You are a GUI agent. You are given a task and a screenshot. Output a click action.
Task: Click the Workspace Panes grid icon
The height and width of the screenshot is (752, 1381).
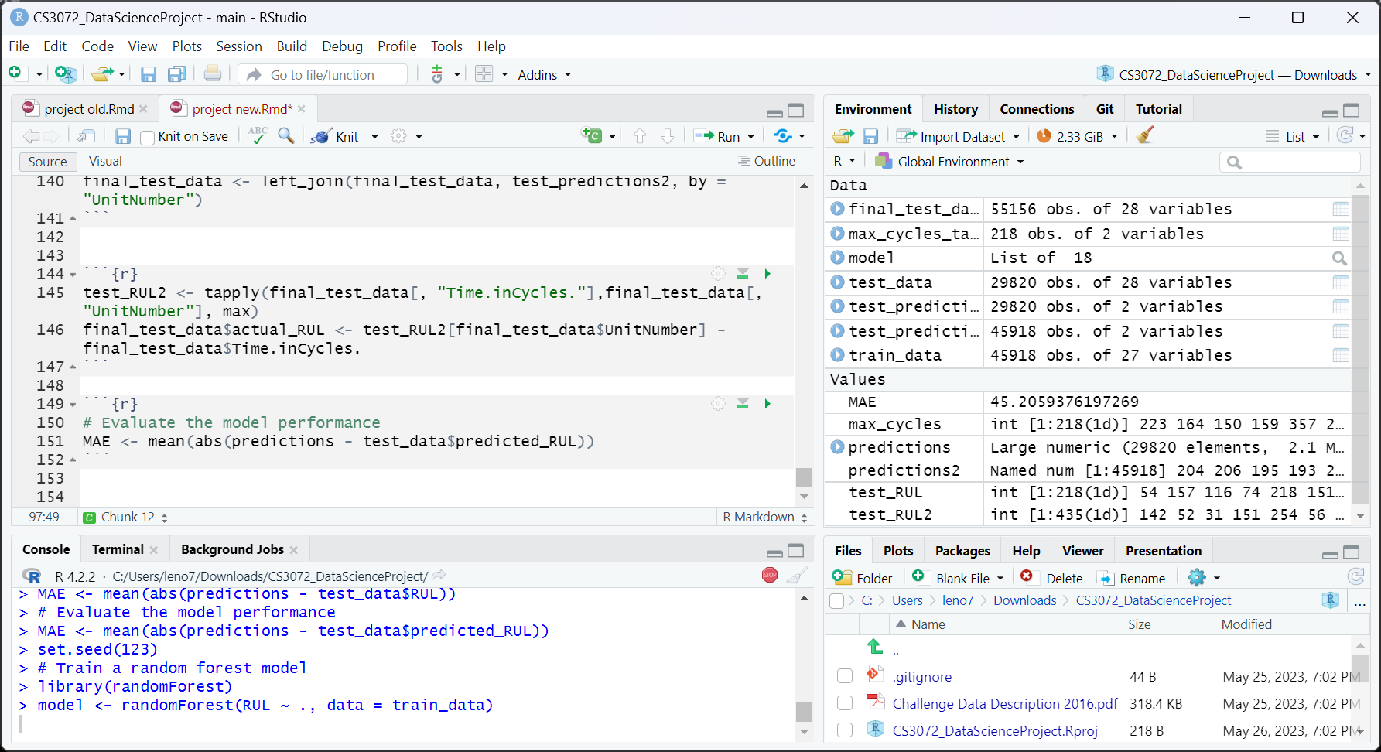click(x=484, y=74)
